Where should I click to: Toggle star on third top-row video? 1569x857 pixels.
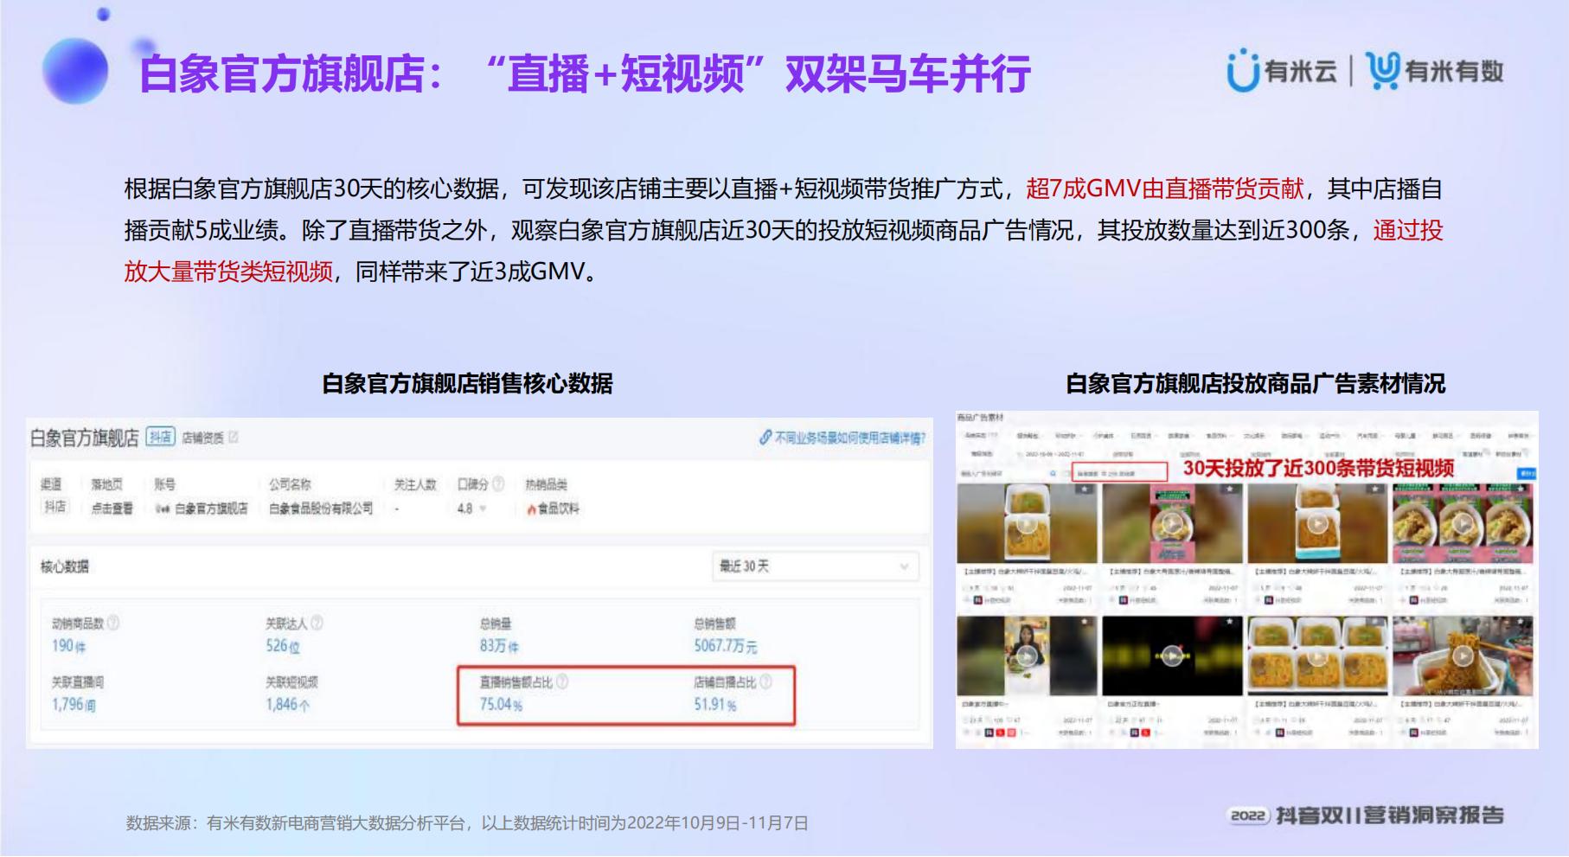tap(1375, 489)
